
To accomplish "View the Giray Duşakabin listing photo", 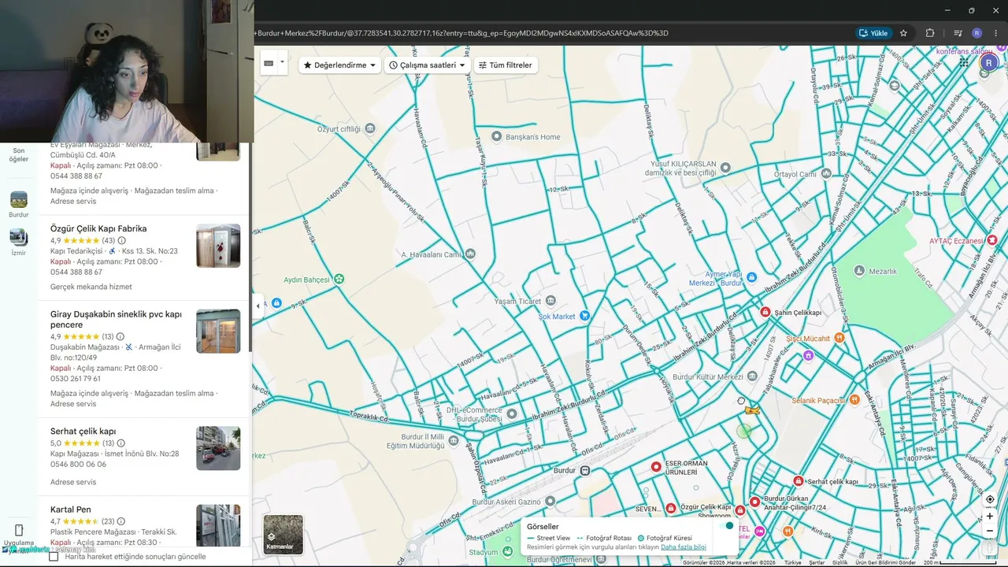I will (218, 331).
